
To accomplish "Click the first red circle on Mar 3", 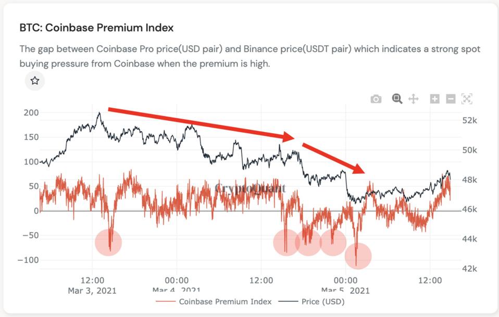I will 108,243.
